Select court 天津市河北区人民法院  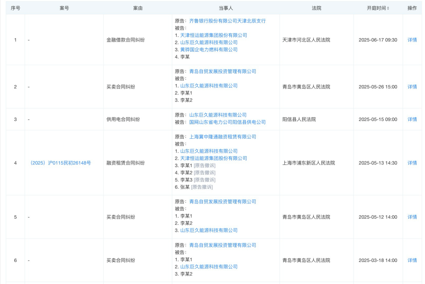coord(306,40)
